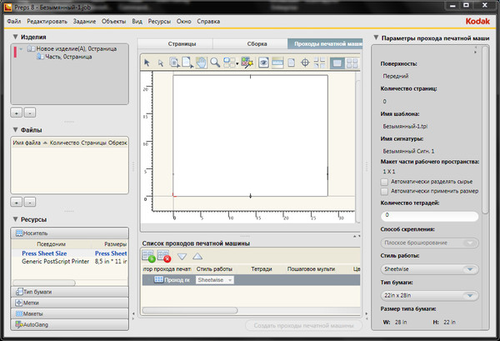The width and height of the screenshot is (500, 341).
Task: Click the crosshair target icon
Action: (x=305, y=62)
